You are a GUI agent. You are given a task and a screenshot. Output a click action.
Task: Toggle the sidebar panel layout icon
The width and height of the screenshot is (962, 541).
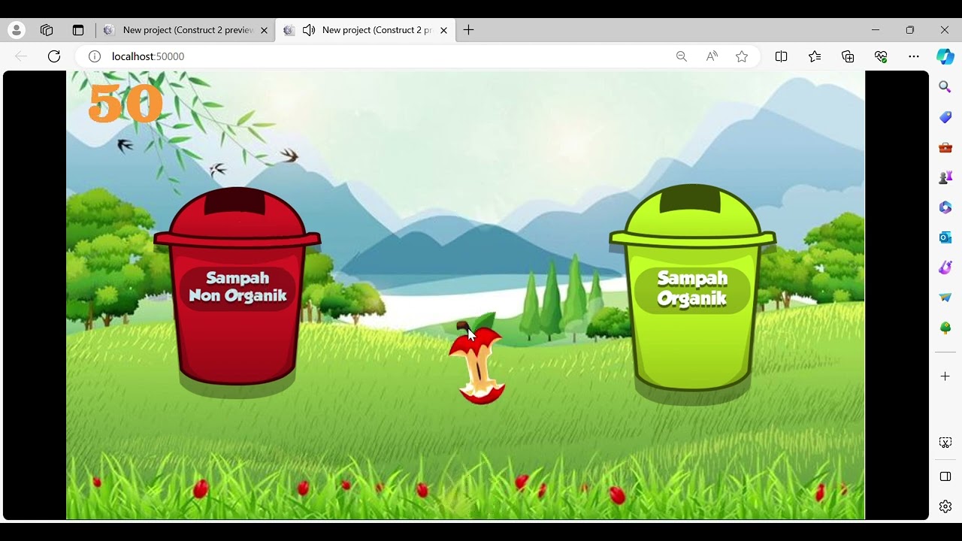click(945, 476)
